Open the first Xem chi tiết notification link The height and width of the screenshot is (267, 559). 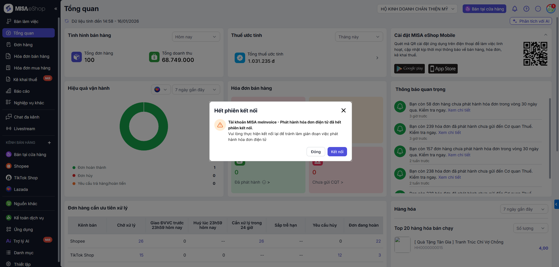coord(459,110)
